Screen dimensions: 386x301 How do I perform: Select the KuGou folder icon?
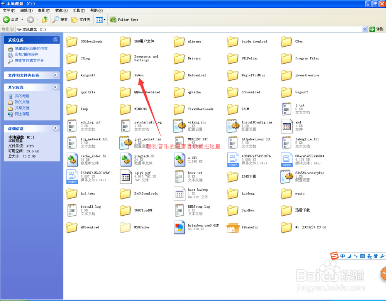125,75
